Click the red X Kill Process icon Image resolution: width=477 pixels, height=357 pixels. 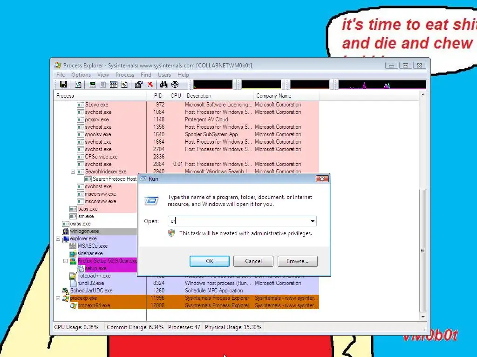tap(150, 85)
